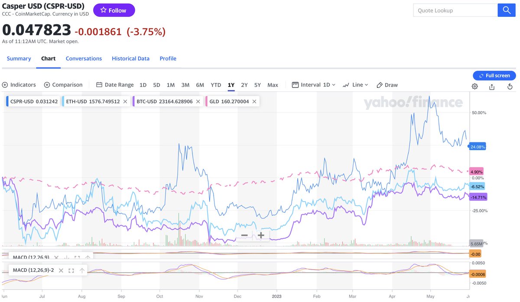This screenshot has height=302, width=520.
Task: Open the Line chart type dropdown
Action: pyautogui.click(x=355, y=85)
